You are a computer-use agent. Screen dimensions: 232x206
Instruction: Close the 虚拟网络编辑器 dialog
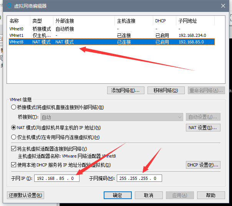pyautogui.click(x=223, y=6)
